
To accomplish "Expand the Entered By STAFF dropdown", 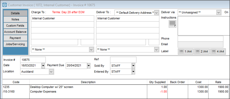I will click(133, 72).
